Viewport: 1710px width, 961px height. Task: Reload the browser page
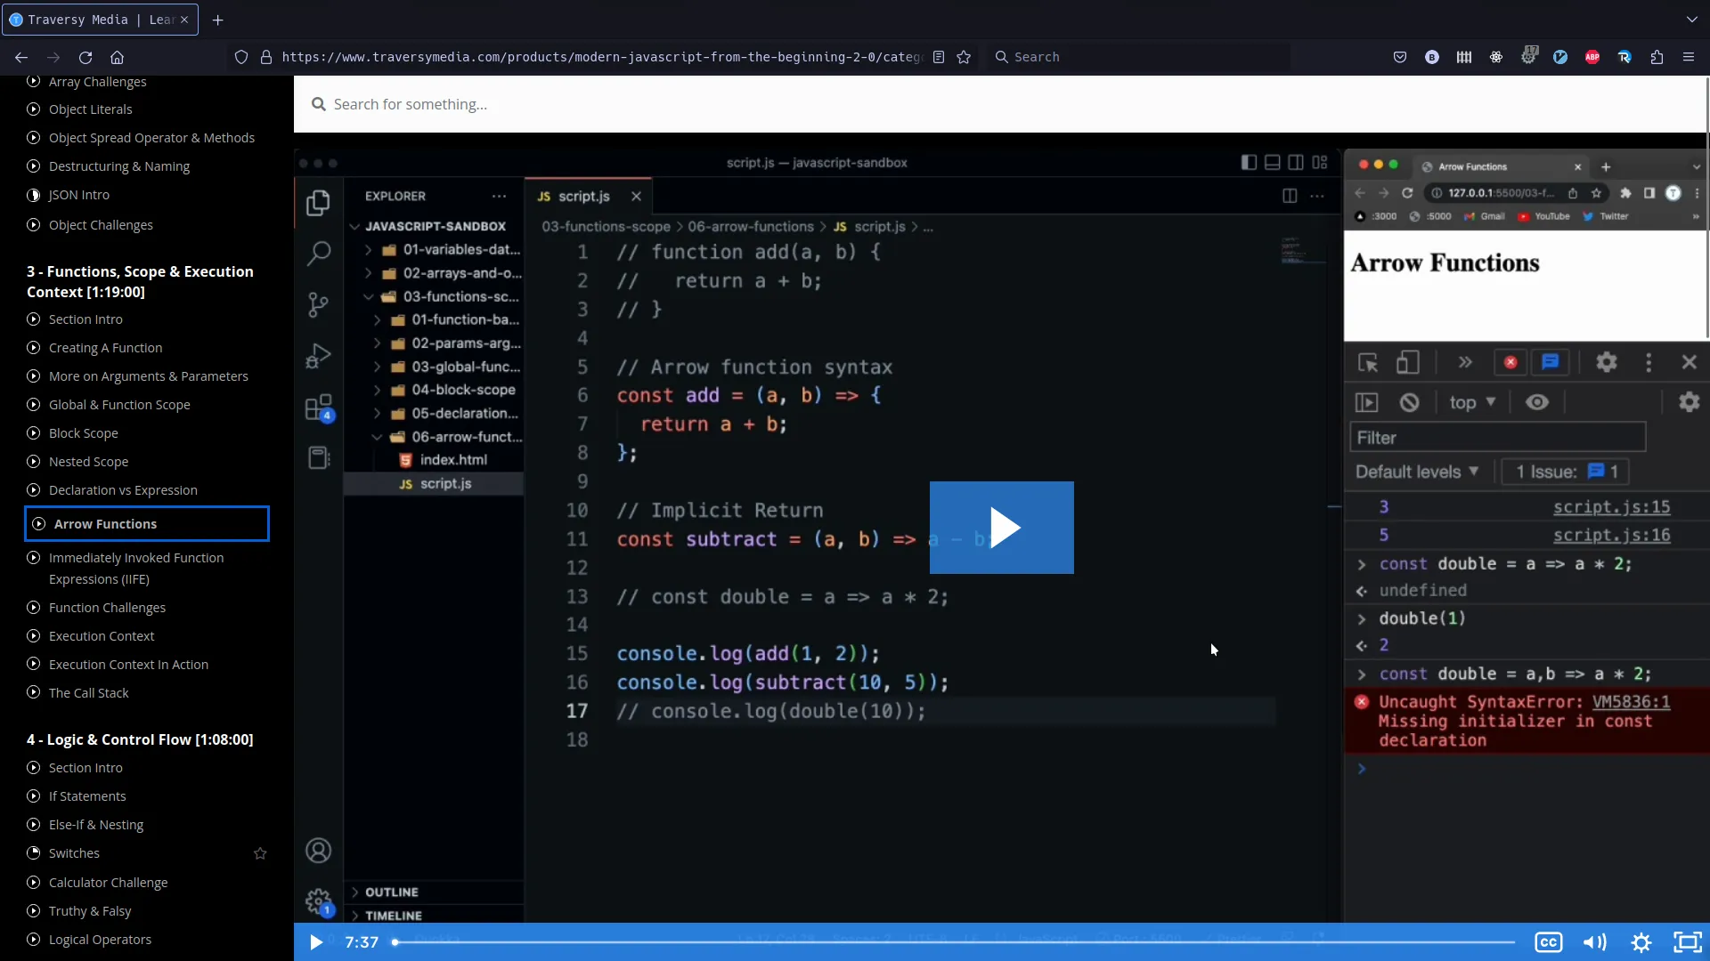click(x=85, y=57)
